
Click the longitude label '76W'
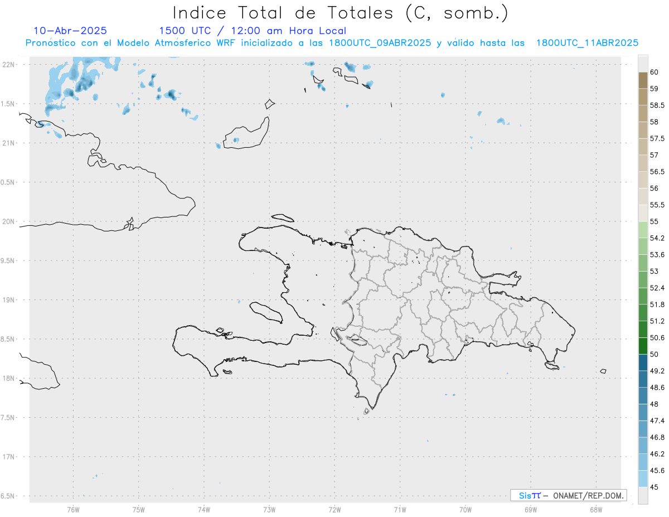pos(73,510)
